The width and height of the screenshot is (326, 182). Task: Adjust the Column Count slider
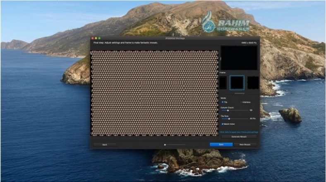point(228,110)
